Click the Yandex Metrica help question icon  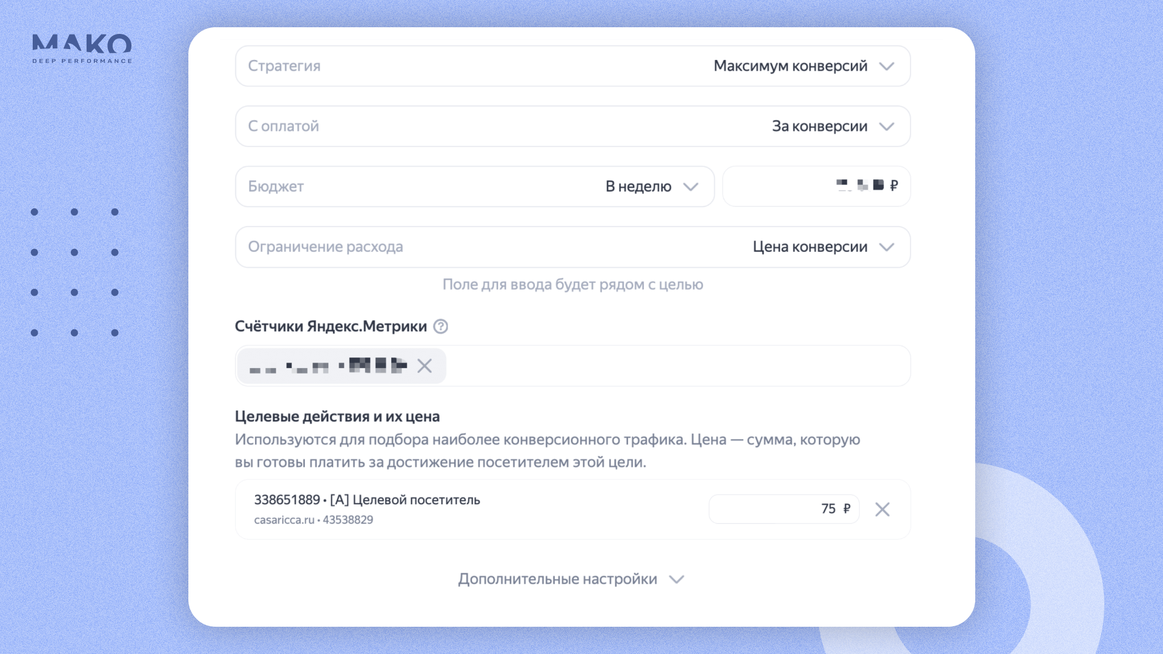pos(441,326)
